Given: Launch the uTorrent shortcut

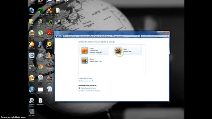Looking at the screenshot, I should click(x=40, y=34).
